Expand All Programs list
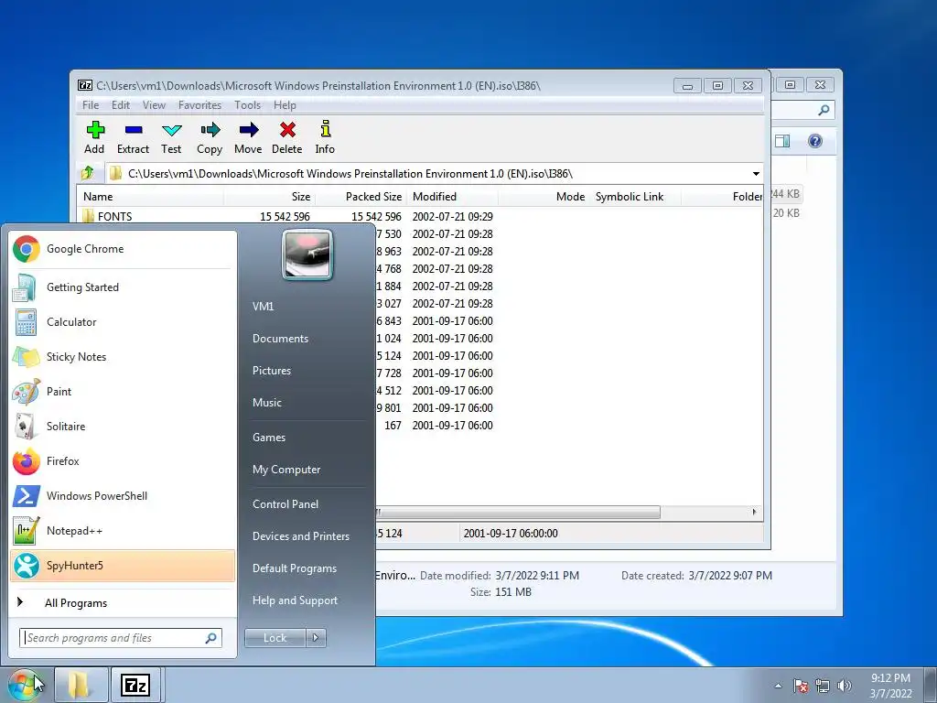Screen dimensions: 937x703 pos(123,602)
